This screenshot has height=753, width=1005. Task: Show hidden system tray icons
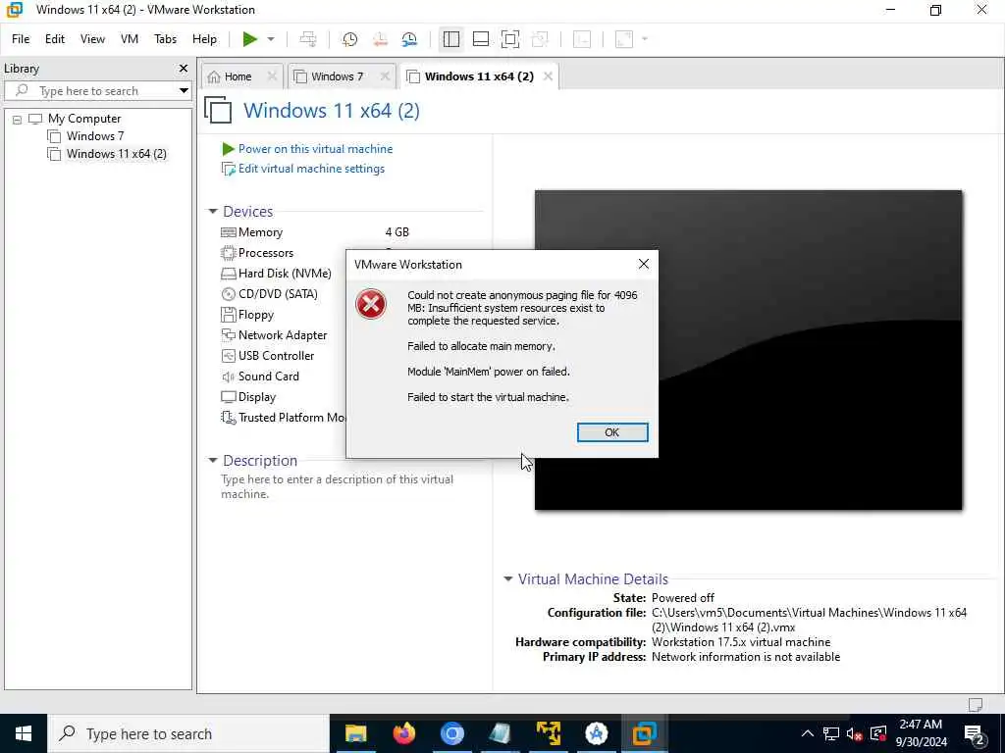tap(808, 733)
